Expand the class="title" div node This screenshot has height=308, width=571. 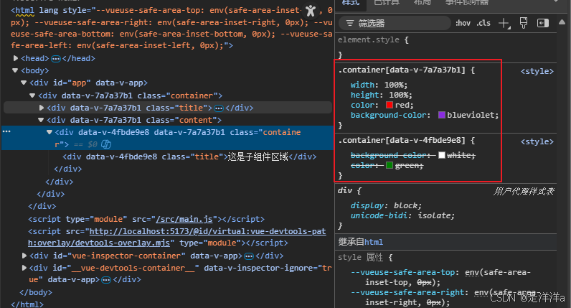tap(42, 108)
